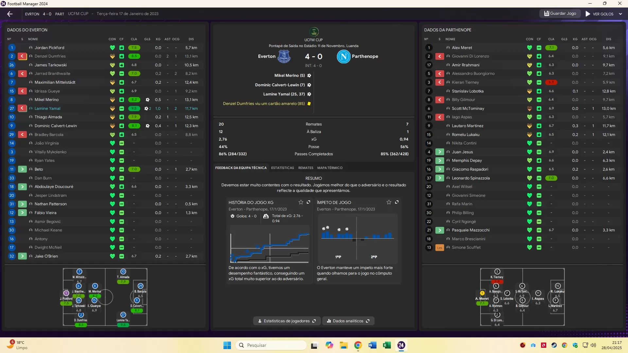This screenshot has height=353, width=628.
Task: Open Lautaro Martinez player name
Action: tap(467, 126)
